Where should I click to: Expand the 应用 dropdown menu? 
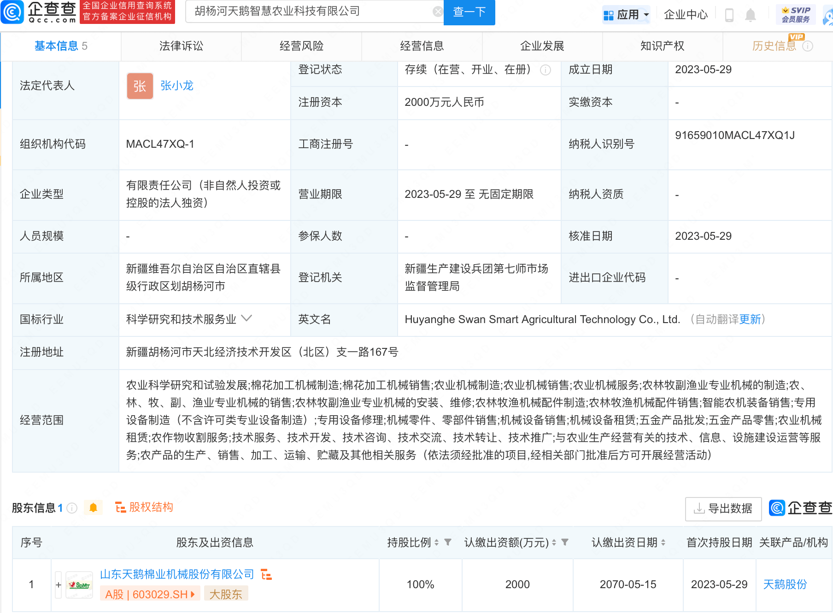[626, 15]
